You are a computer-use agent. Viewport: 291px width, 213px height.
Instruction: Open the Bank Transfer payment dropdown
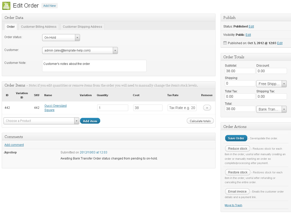click(271, 109)
